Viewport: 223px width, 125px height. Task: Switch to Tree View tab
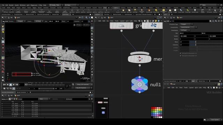pyautogui.click(x=107, y=15)
